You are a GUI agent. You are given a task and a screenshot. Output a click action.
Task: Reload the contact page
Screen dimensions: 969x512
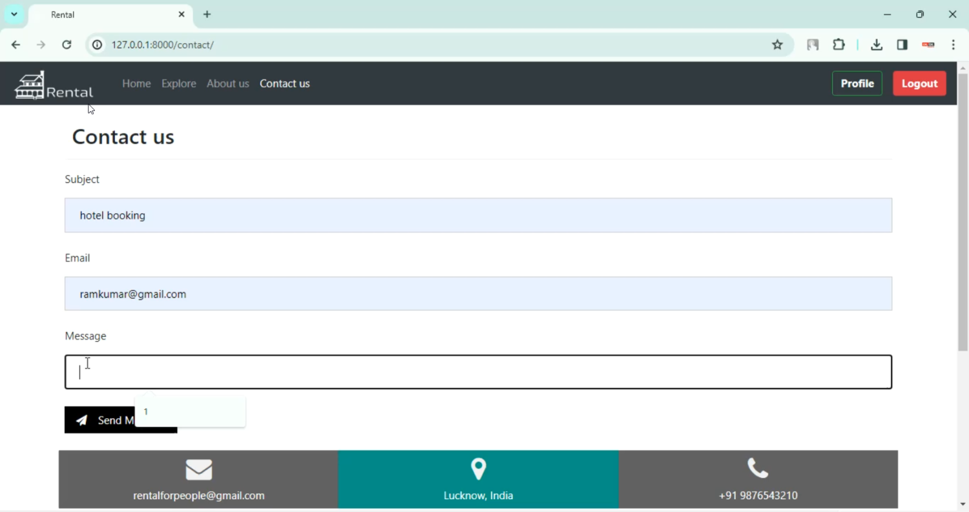(x=67, y=45)
